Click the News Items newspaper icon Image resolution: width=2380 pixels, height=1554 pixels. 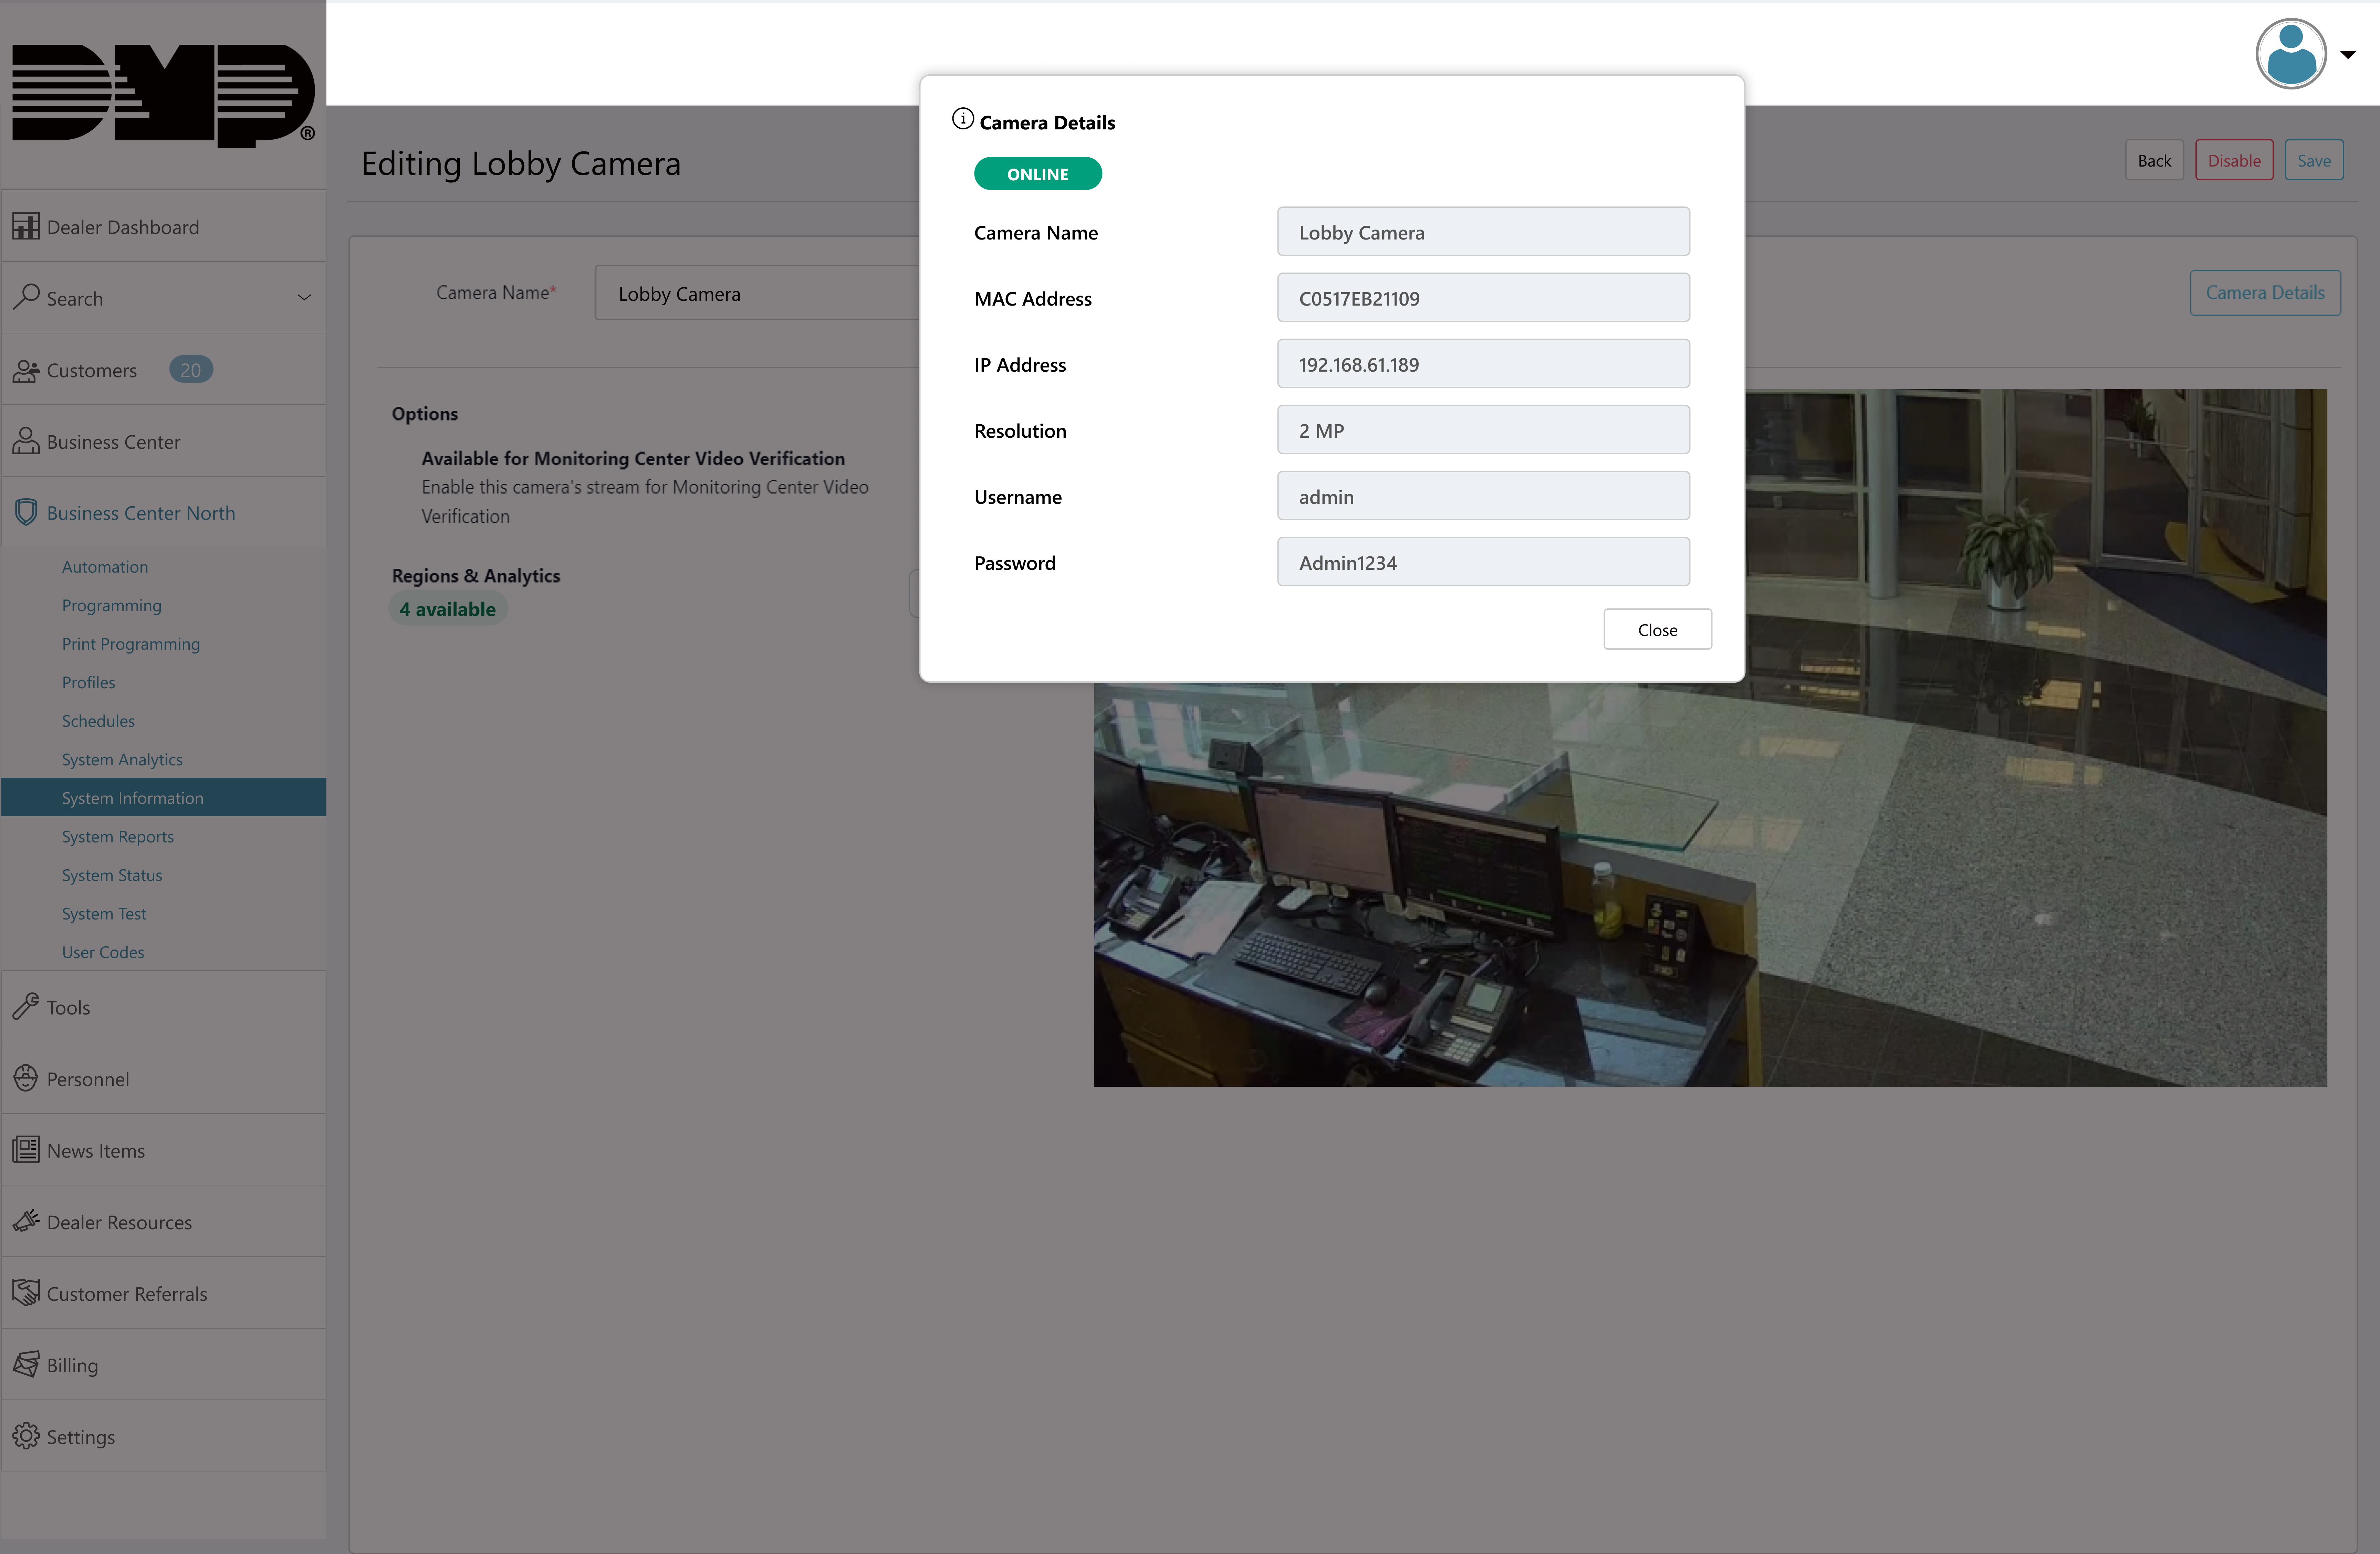26,1149
